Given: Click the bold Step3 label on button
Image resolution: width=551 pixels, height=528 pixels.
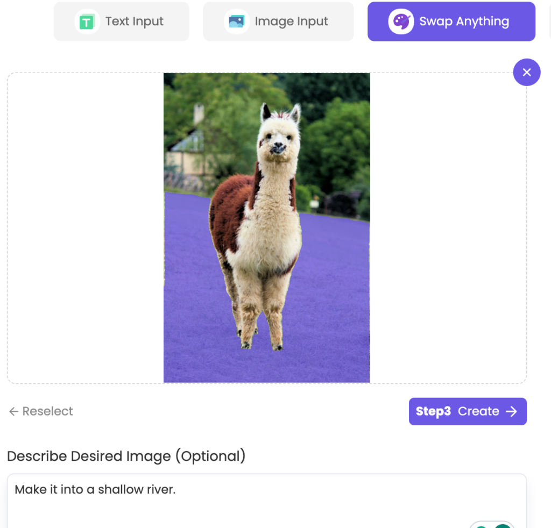Looking at the screenshot, I should [x=433, y=411].
